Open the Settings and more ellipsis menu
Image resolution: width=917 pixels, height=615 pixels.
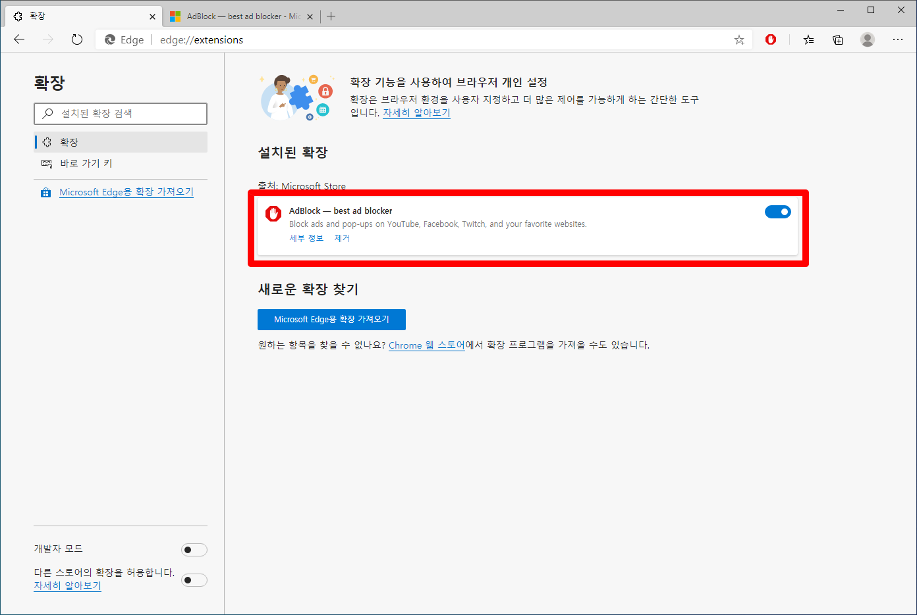click(x=898, y=39)
